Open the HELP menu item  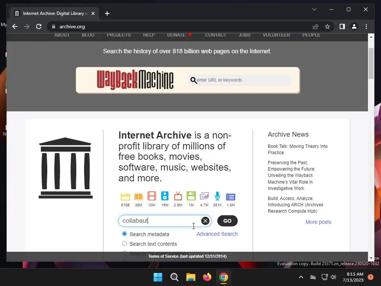149,35
